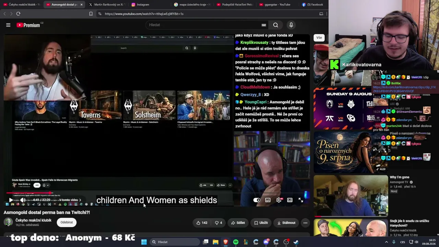Focus the browser address bar URL

click(x=144, y=14)
